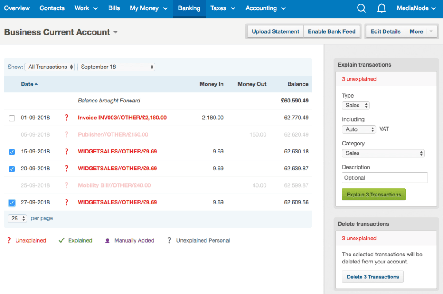Expand the Business Current Account selector
443x294 pixels.
coord(115,32)
